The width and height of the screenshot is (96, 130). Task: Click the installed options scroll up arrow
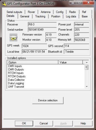(87, 62)
